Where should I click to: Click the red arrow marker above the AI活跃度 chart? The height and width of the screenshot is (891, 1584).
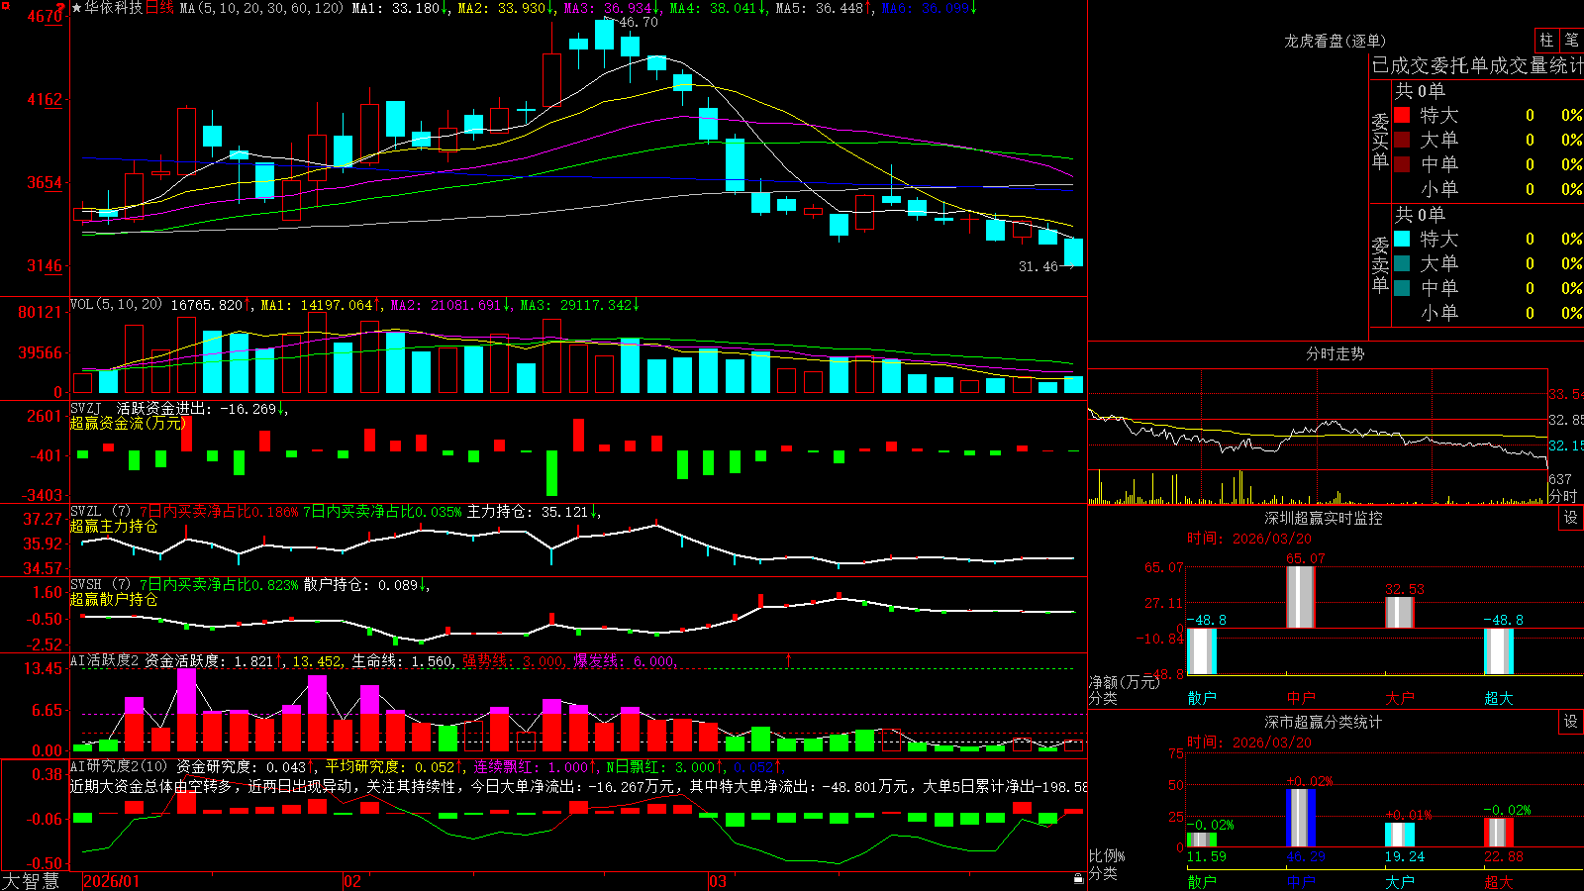coord(789,659)
